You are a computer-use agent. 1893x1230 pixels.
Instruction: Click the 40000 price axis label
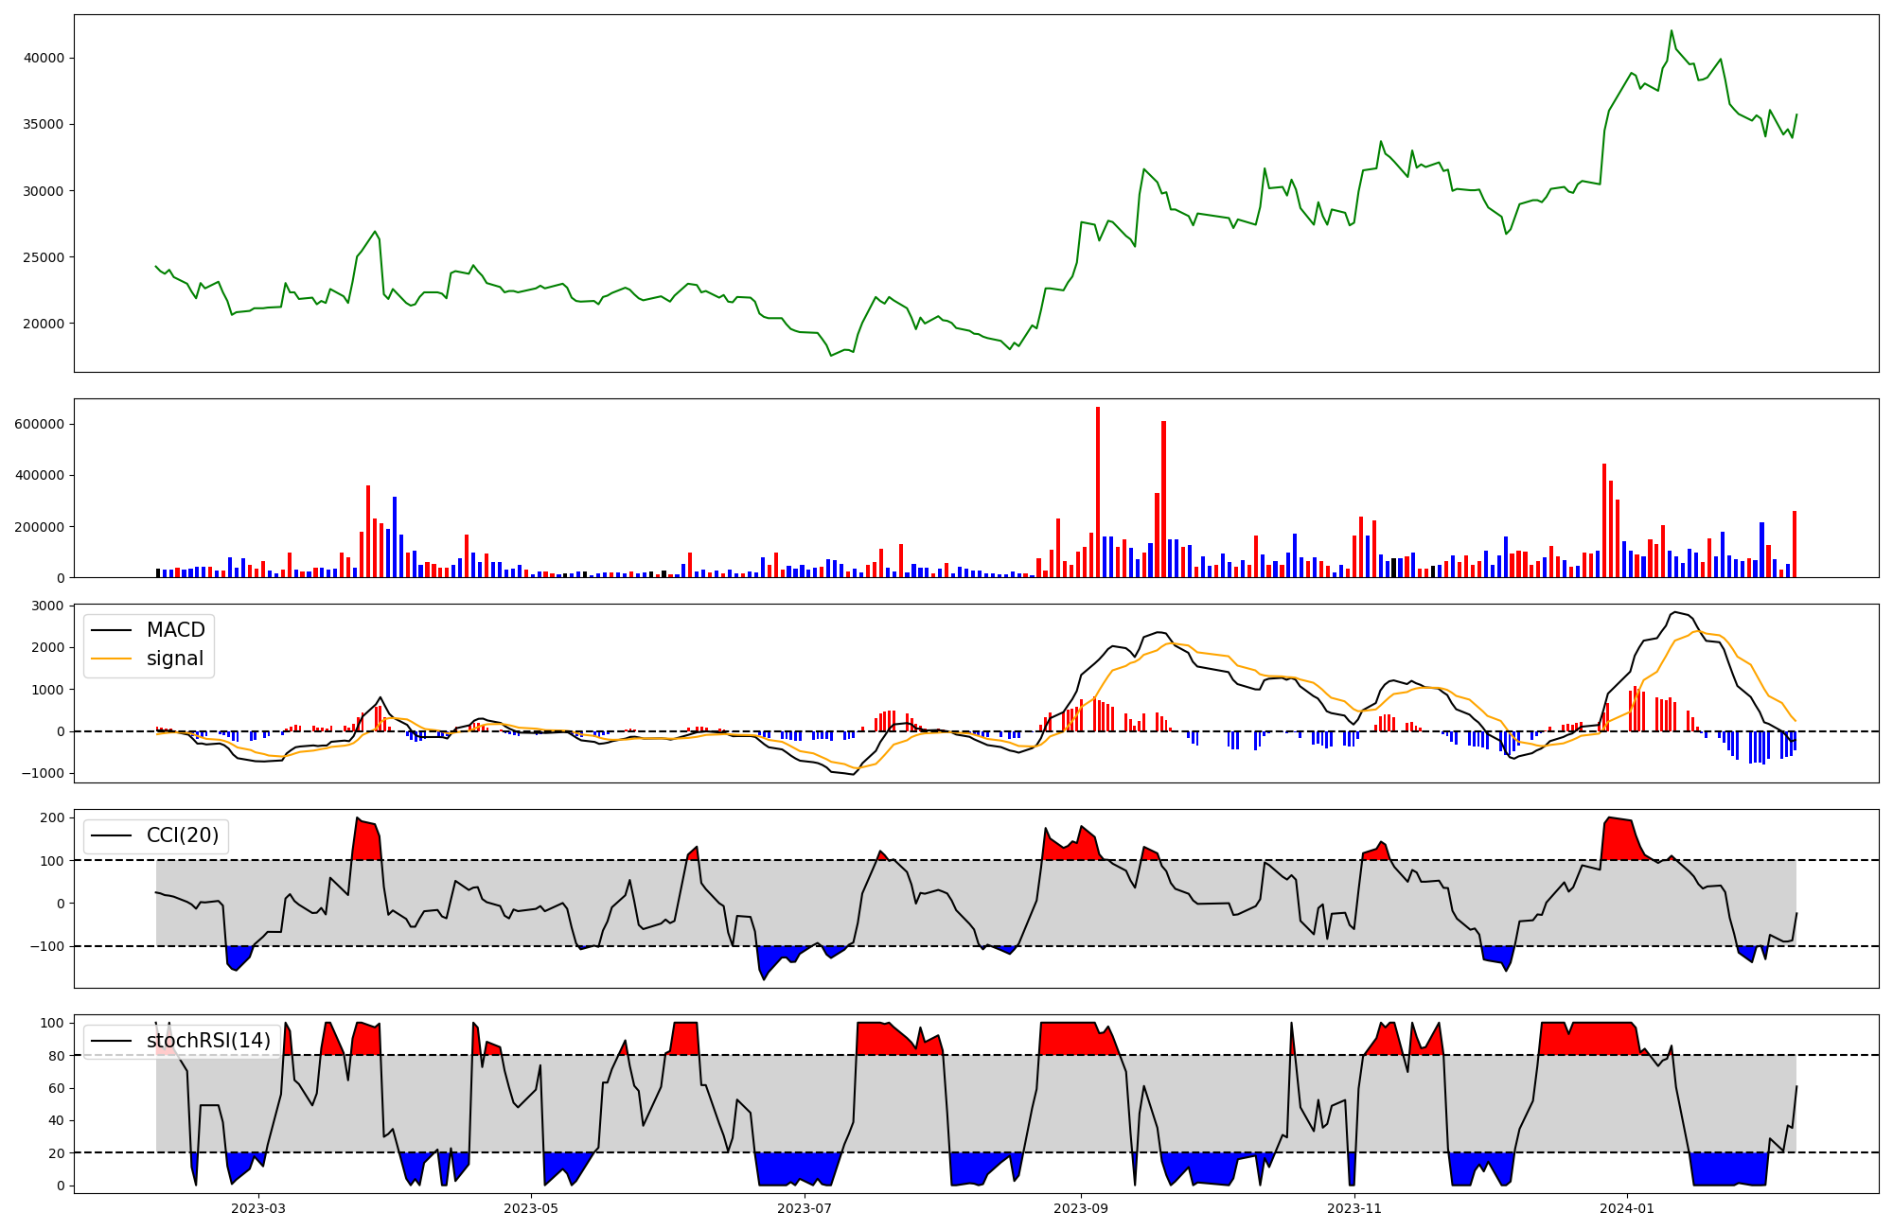tap(44, 58)
